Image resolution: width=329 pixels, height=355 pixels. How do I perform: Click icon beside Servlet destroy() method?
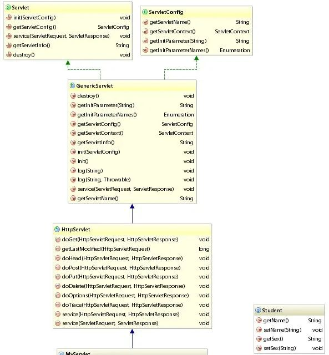click(9, 54)
